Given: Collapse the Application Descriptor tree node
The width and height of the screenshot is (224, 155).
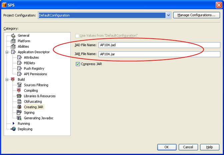Looking at the screenshot, I should tap(7, 52).
